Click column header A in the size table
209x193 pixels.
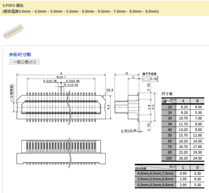[183, 101]
